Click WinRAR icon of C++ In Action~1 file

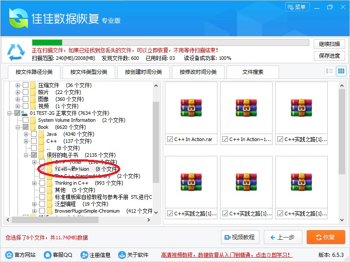click(x=246, y=108)
